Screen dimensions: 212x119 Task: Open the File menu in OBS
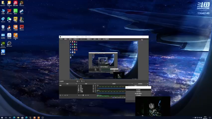point(61,39)
